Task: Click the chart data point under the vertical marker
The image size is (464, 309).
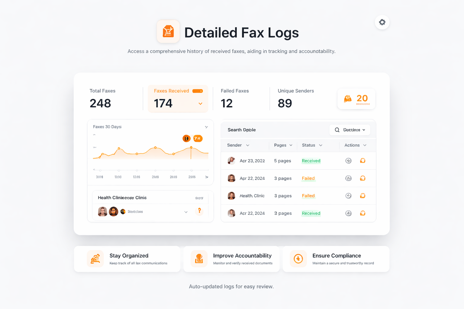Action: (191, 148)
